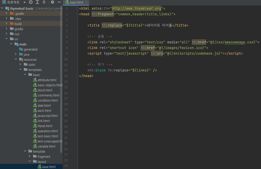The image size is (261, 169).
Task: Open javascript.html file
Action: 48,116
